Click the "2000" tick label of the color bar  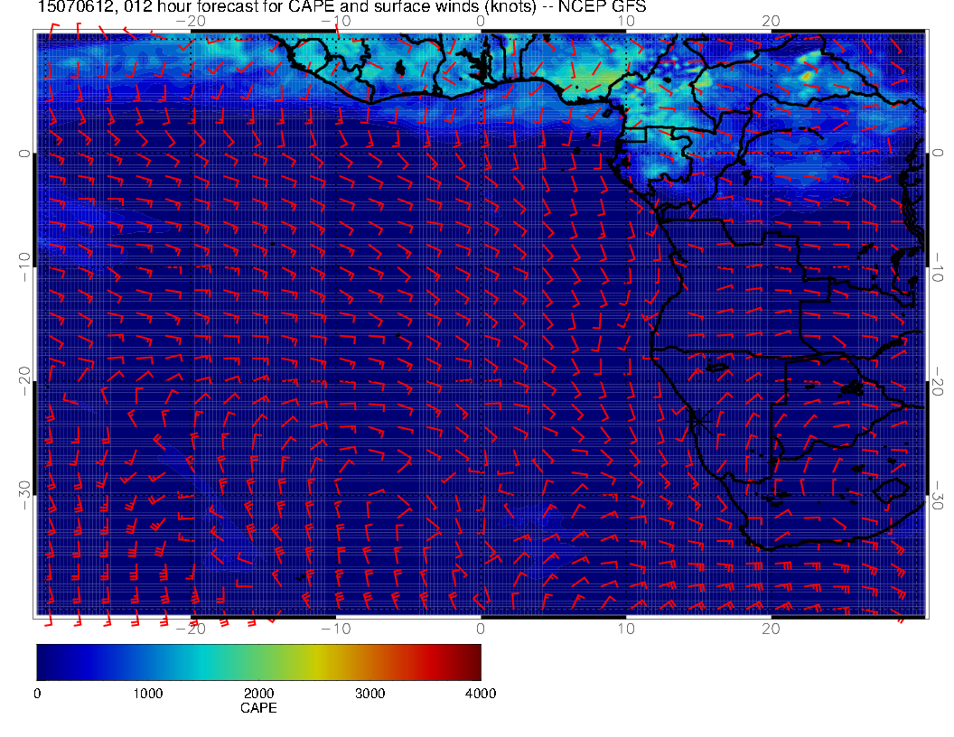click(x=258, y=694)
